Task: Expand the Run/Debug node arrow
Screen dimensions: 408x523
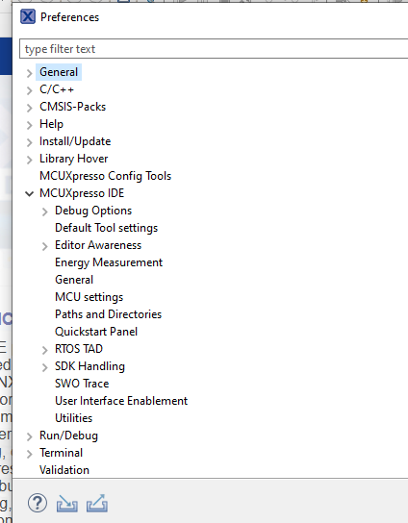Action: (30, 436)
